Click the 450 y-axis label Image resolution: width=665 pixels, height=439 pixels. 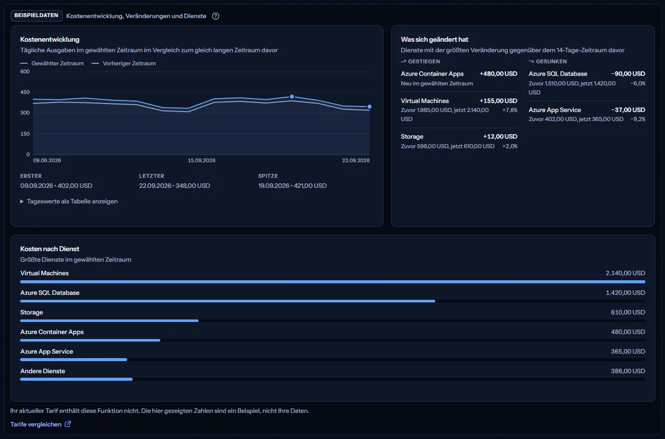click(x=25, y=92)
